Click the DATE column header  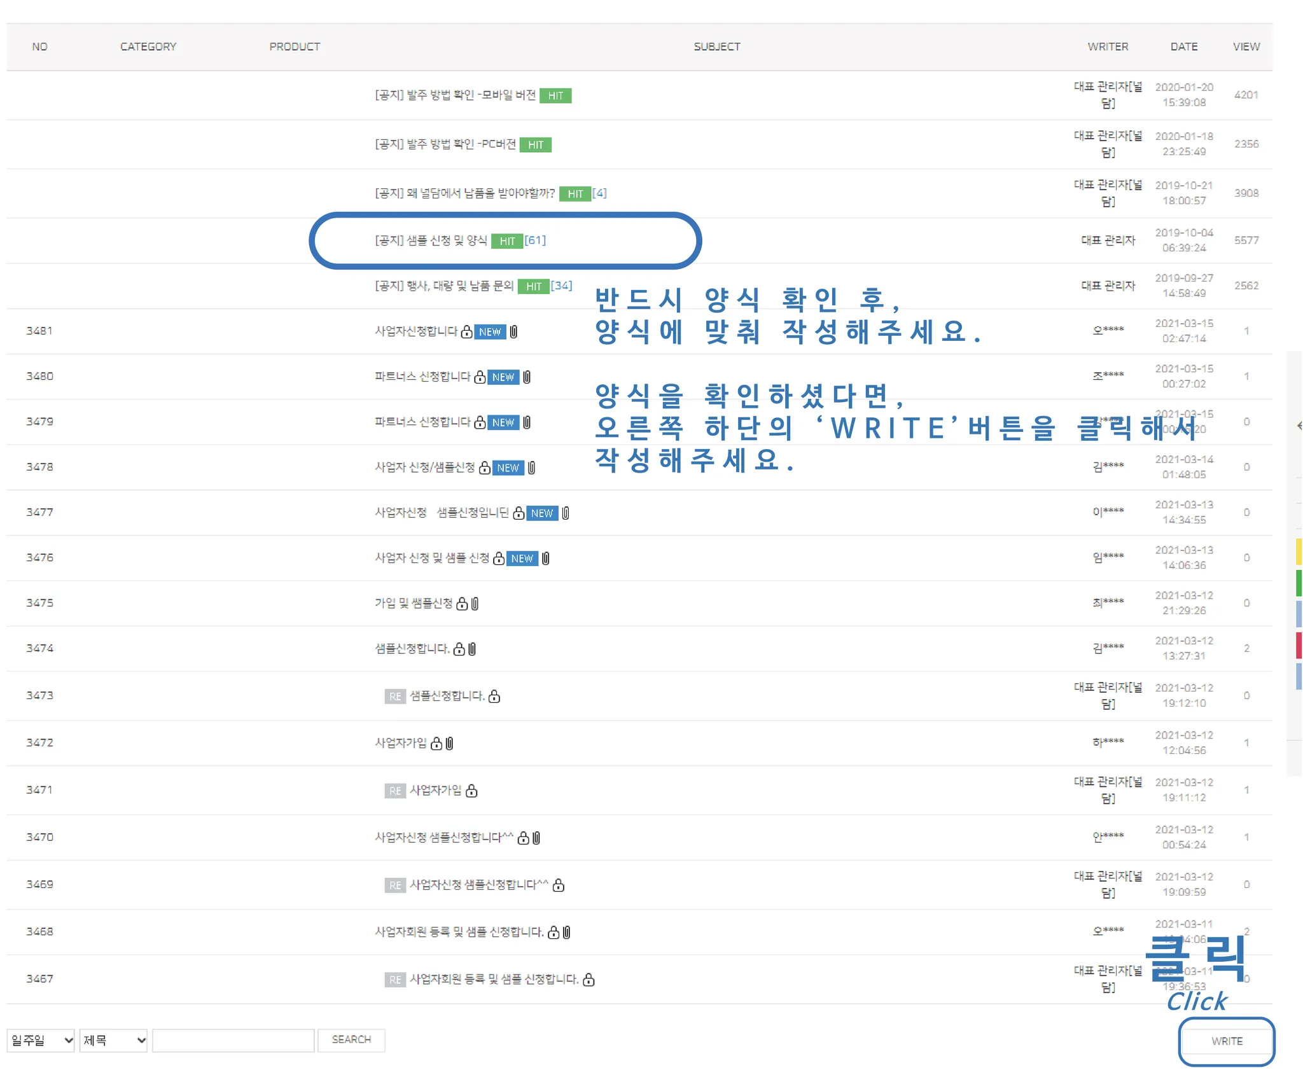coord(1183,46)
